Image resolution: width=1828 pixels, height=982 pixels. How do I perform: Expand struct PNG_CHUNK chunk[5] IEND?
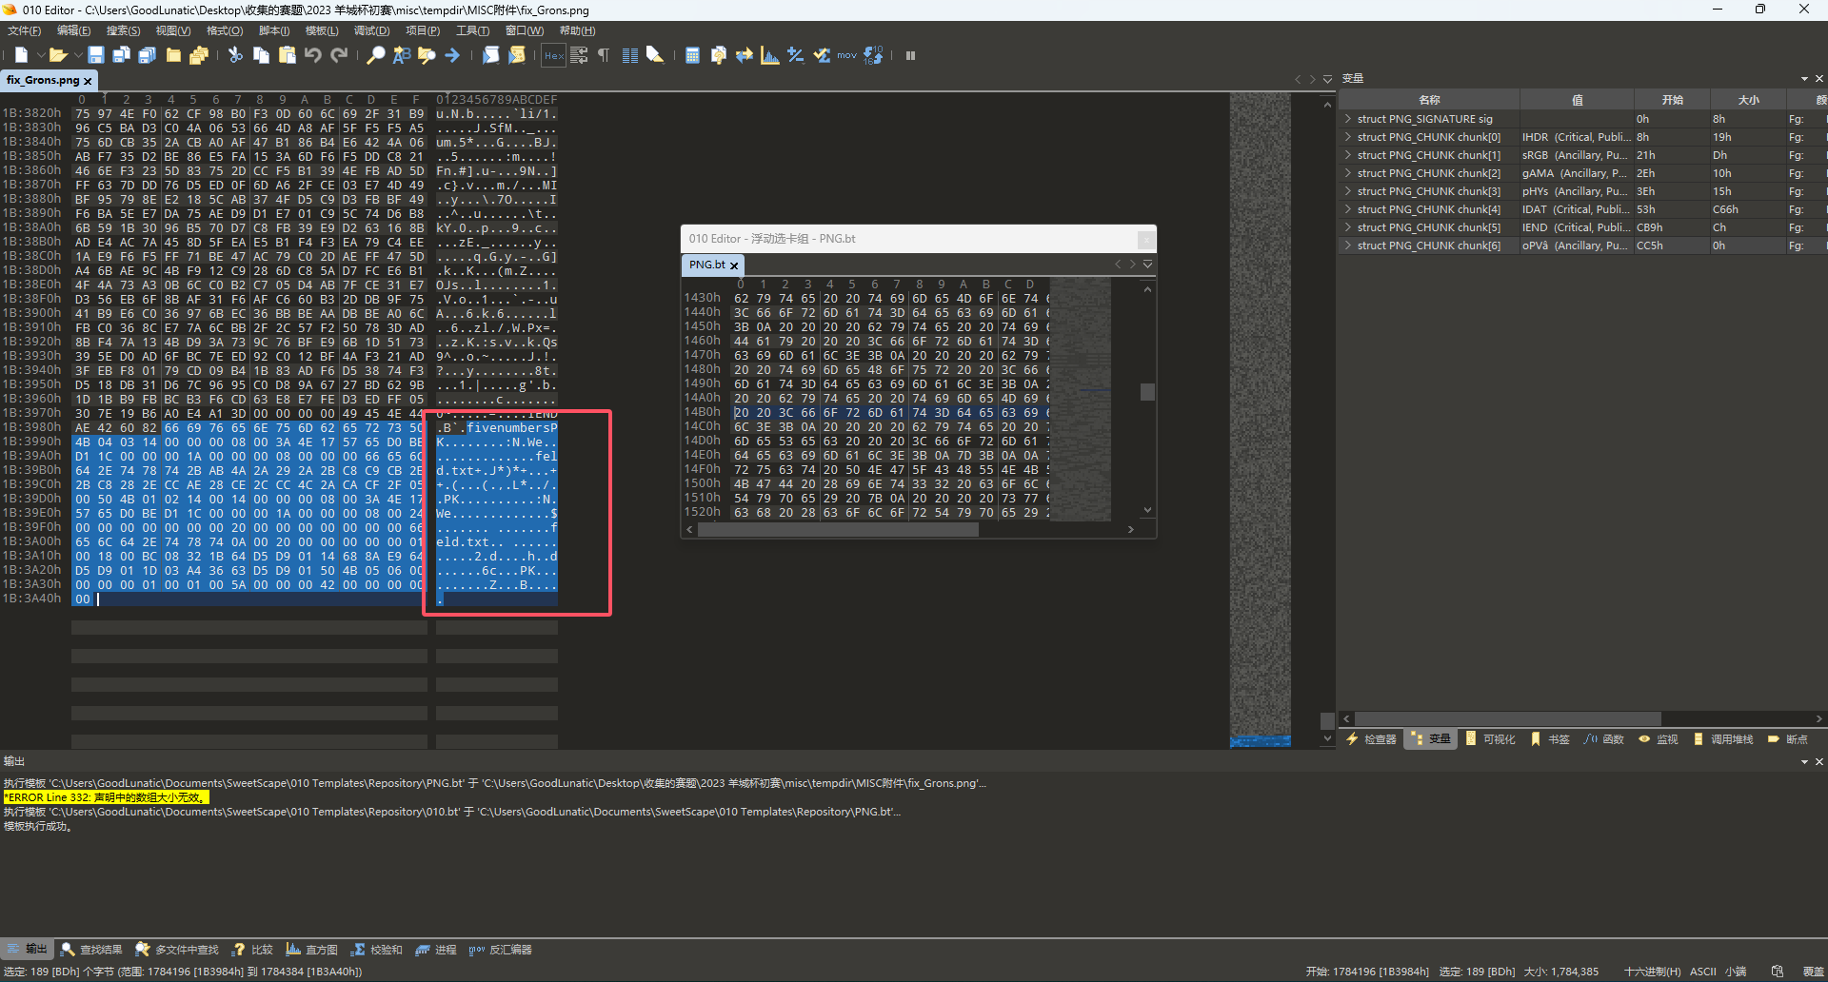(x=1348, y=227)
